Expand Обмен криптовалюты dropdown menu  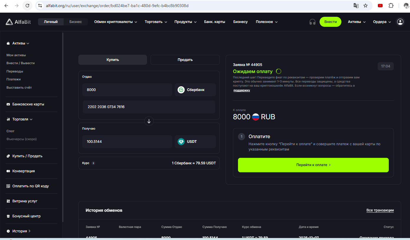pos(115,22)
